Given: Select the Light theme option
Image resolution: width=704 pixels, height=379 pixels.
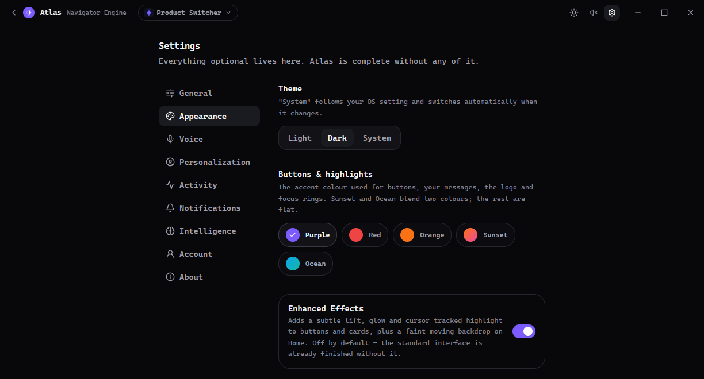Looking at the screenshot, I should (300, 138).
